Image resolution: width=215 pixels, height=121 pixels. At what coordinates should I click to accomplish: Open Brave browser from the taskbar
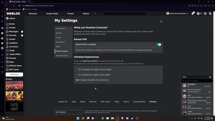[122, 118]
